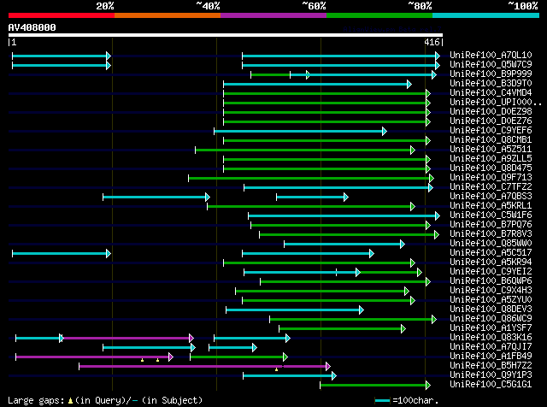The width and height of the screenshot is (547, 407).
Task: Select hit UniRef100_A9ZLL5
Action: 491,159
